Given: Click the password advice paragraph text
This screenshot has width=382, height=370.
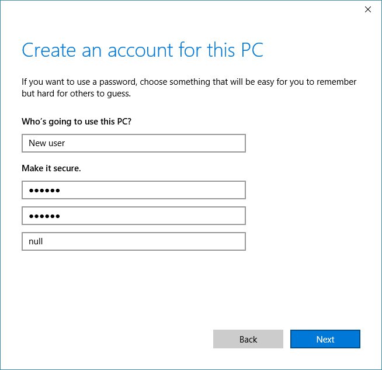Looking at the screenshot, I should 189,88.
